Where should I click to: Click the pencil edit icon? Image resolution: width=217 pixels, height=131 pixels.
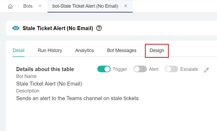[206, 70]
